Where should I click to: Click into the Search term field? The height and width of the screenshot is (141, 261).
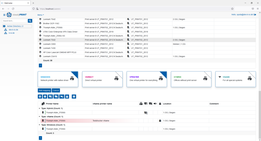[15, 21]
